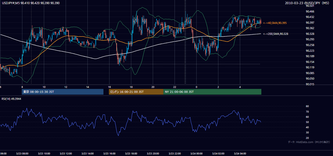Click the 3/23 14:00 date axis label
The image size is (333, 156).
[x=87, y=154]
